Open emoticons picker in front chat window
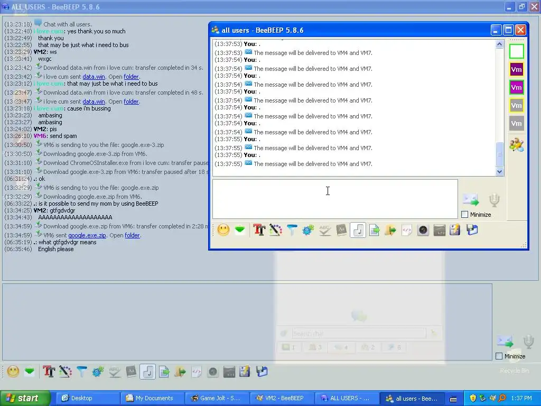This screenshot has width=541, height=406. click(x=223, y=230)
